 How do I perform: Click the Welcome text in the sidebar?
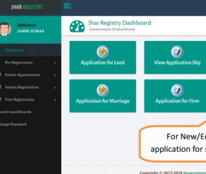tap(27, 25)
